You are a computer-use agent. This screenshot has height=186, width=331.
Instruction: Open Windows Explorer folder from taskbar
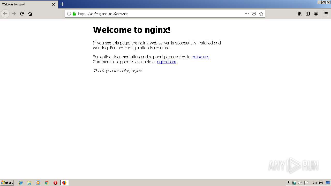pyautogui.click(x=29, y=183)
